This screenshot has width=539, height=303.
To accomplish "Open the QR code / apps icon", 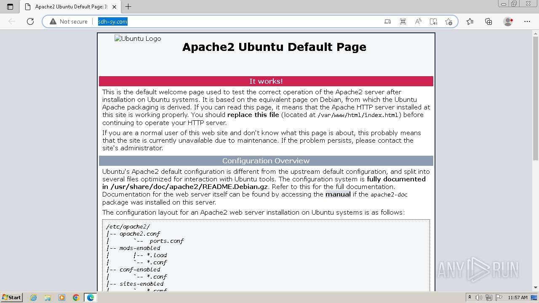I will coord(403,21).
